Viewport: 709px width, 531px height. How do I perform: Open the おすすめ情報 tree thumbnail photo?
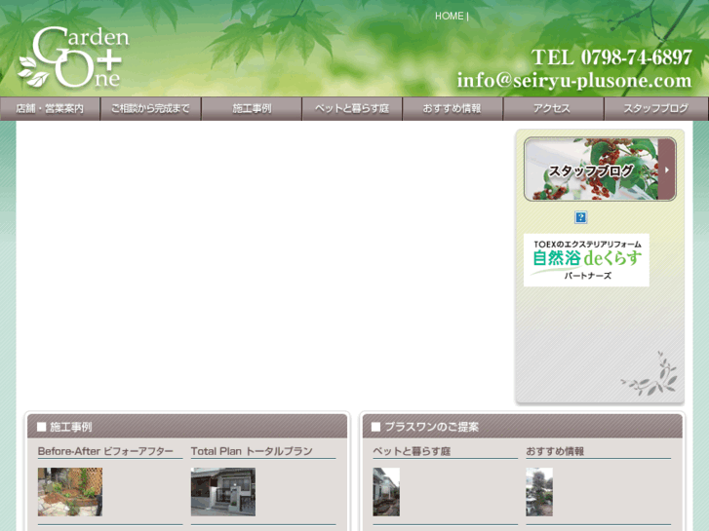click(539, 492)
